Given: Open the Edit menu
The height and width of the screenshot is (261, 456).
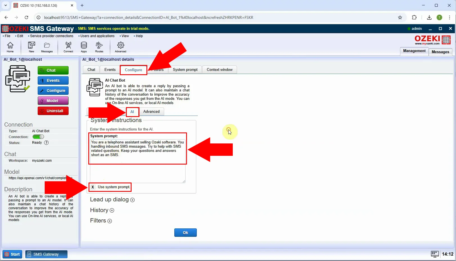Looking at the screenshot, I should pyautogui.click(x=20, y=36).
